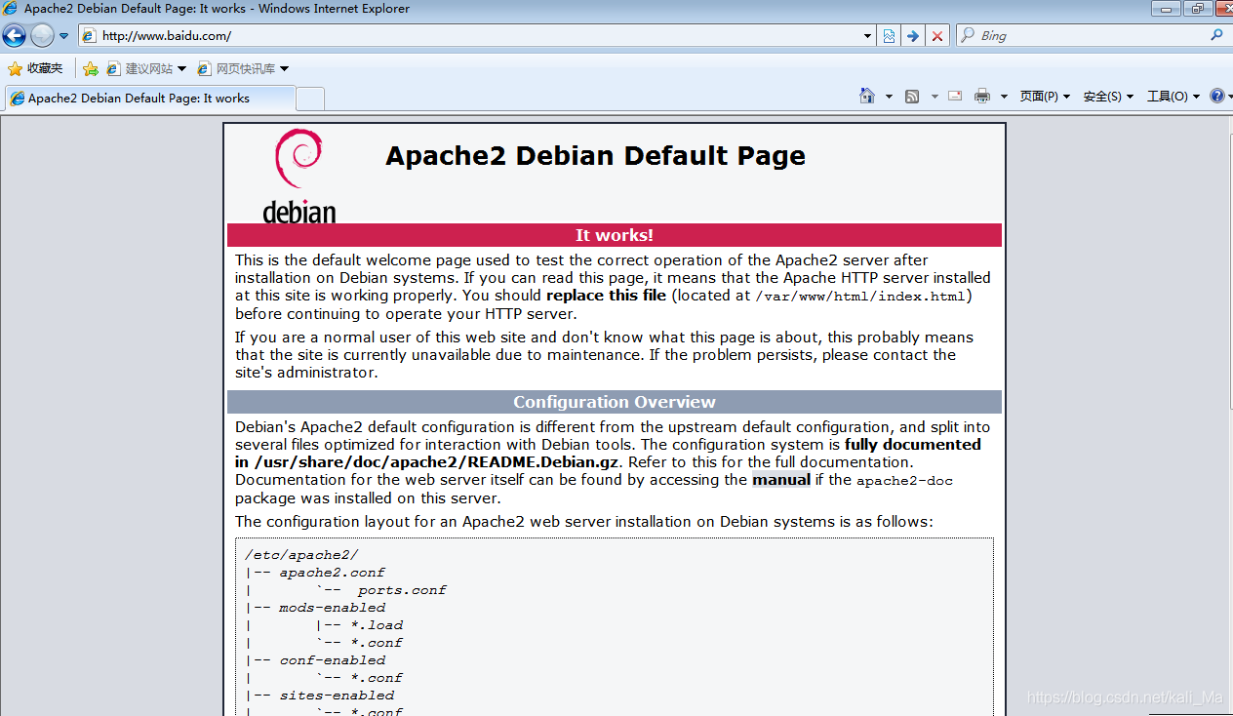Click 'sites-enabled' in the layout tree
This screenshot has width=1233, height=716.
tap(337, 696)
